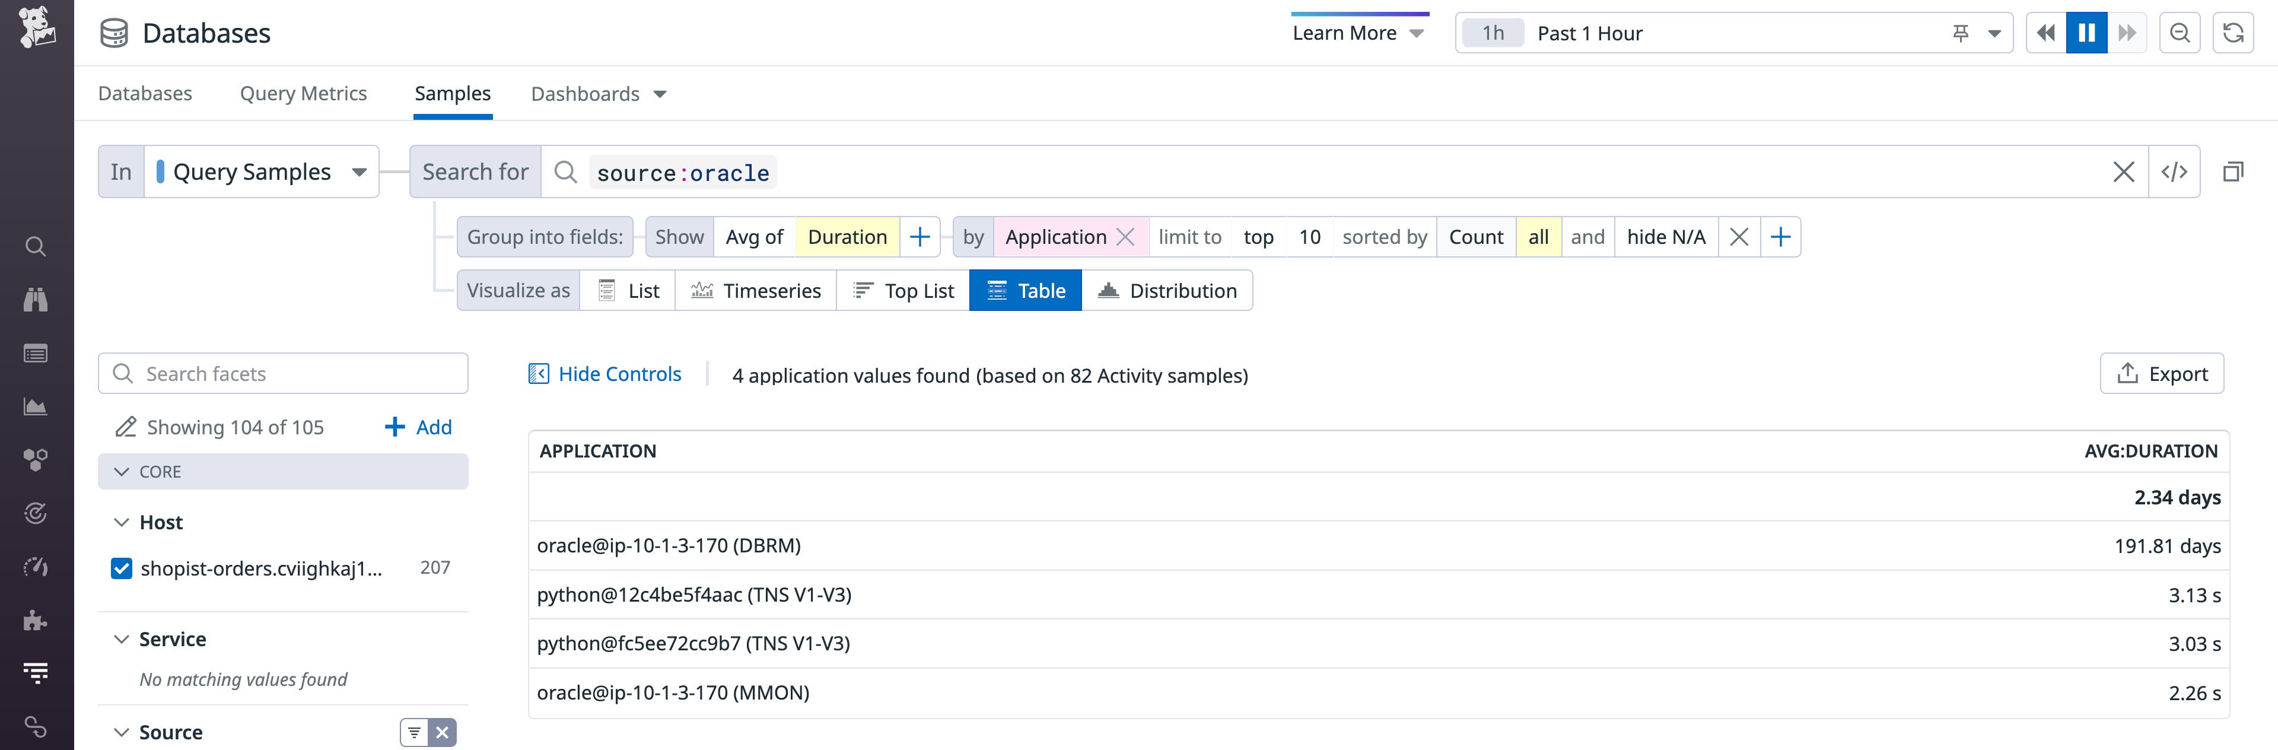Click the Export button
The height and width of the screenshot is (750, 2278).
pos(2161,373)
